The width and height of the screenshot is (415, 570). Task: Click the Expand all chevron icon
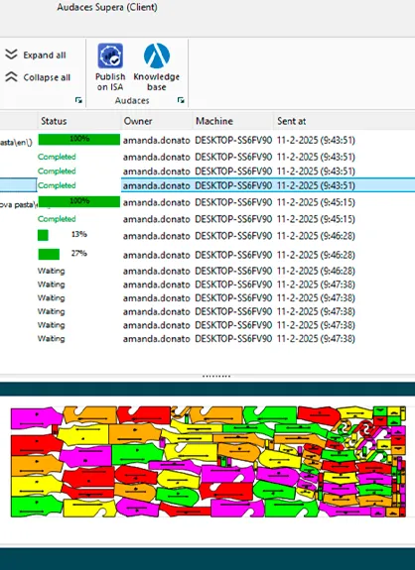[11, 55]
